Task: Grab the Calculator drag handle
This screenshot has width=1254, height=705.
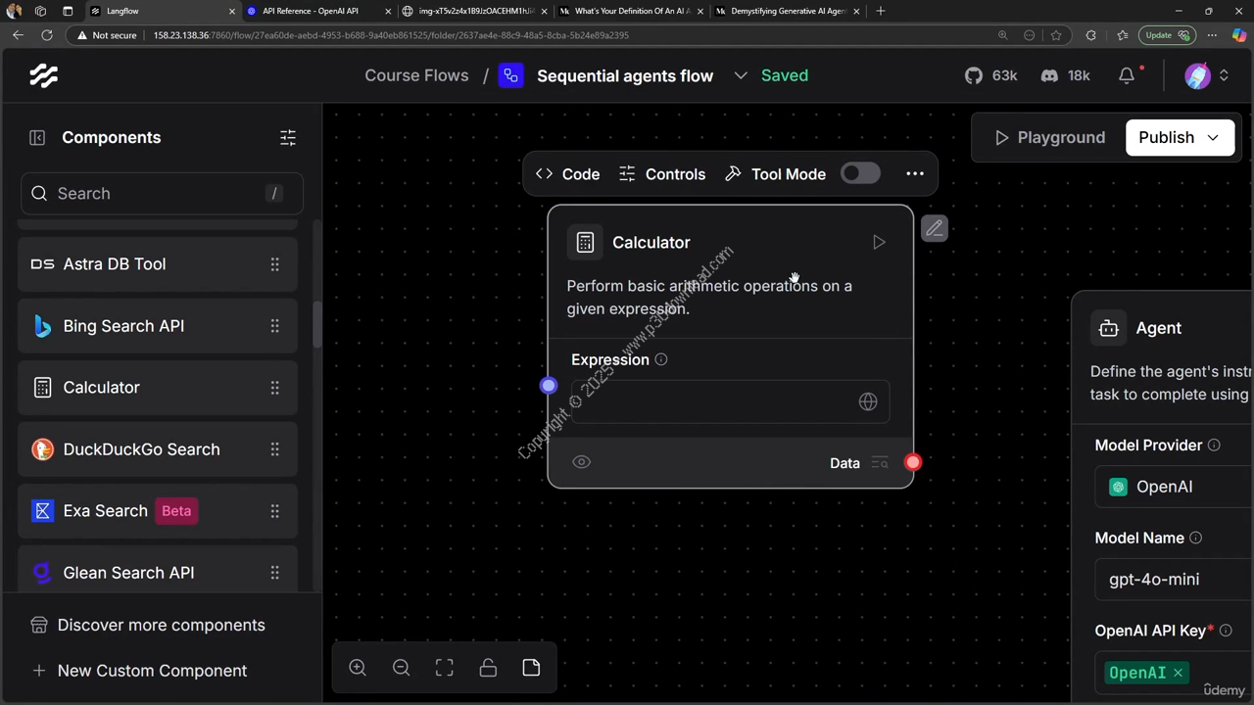Action: (x=275, y=388)
